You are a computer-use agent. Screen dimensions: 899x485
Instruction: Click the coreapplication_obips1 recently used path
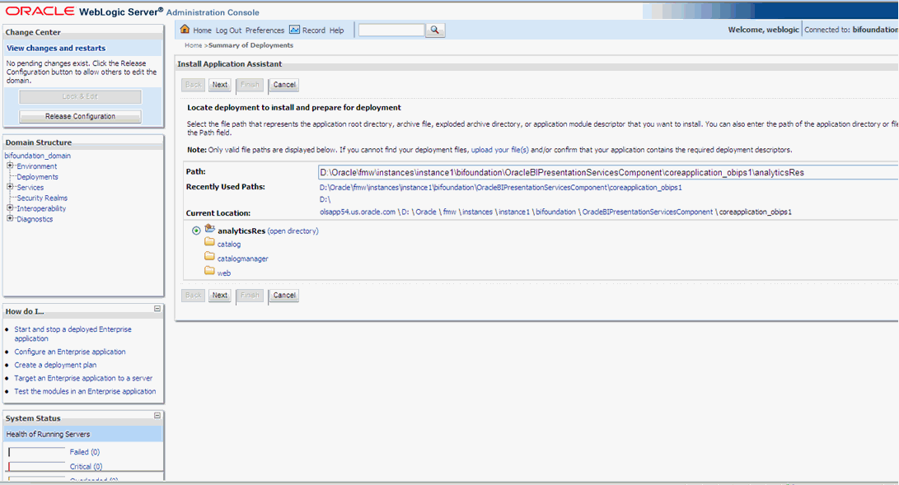500,187
